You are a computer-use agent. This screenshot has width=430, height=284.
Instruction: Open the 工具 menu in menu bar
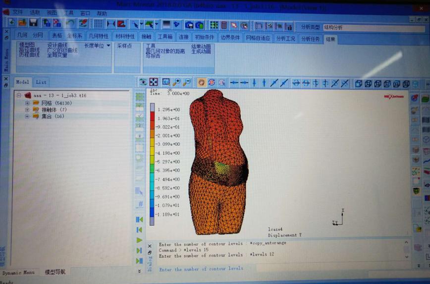(x=69, y=12)
